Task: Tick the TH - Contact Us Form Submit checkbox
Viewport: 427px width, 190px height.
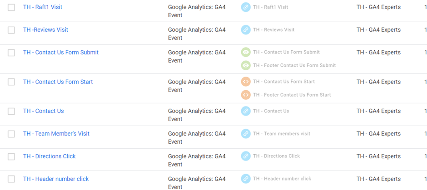Action: pos(11,53)
